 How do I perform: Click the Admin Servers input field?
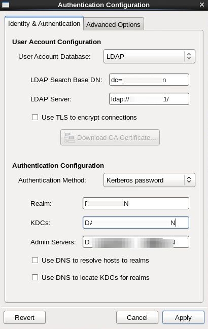tap(136, 242)
